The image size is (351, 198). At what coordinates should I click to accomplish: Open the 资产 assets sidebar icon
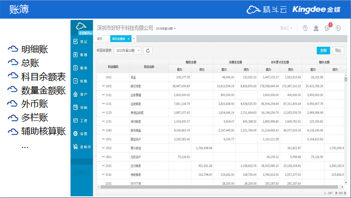tap(76, 94)
